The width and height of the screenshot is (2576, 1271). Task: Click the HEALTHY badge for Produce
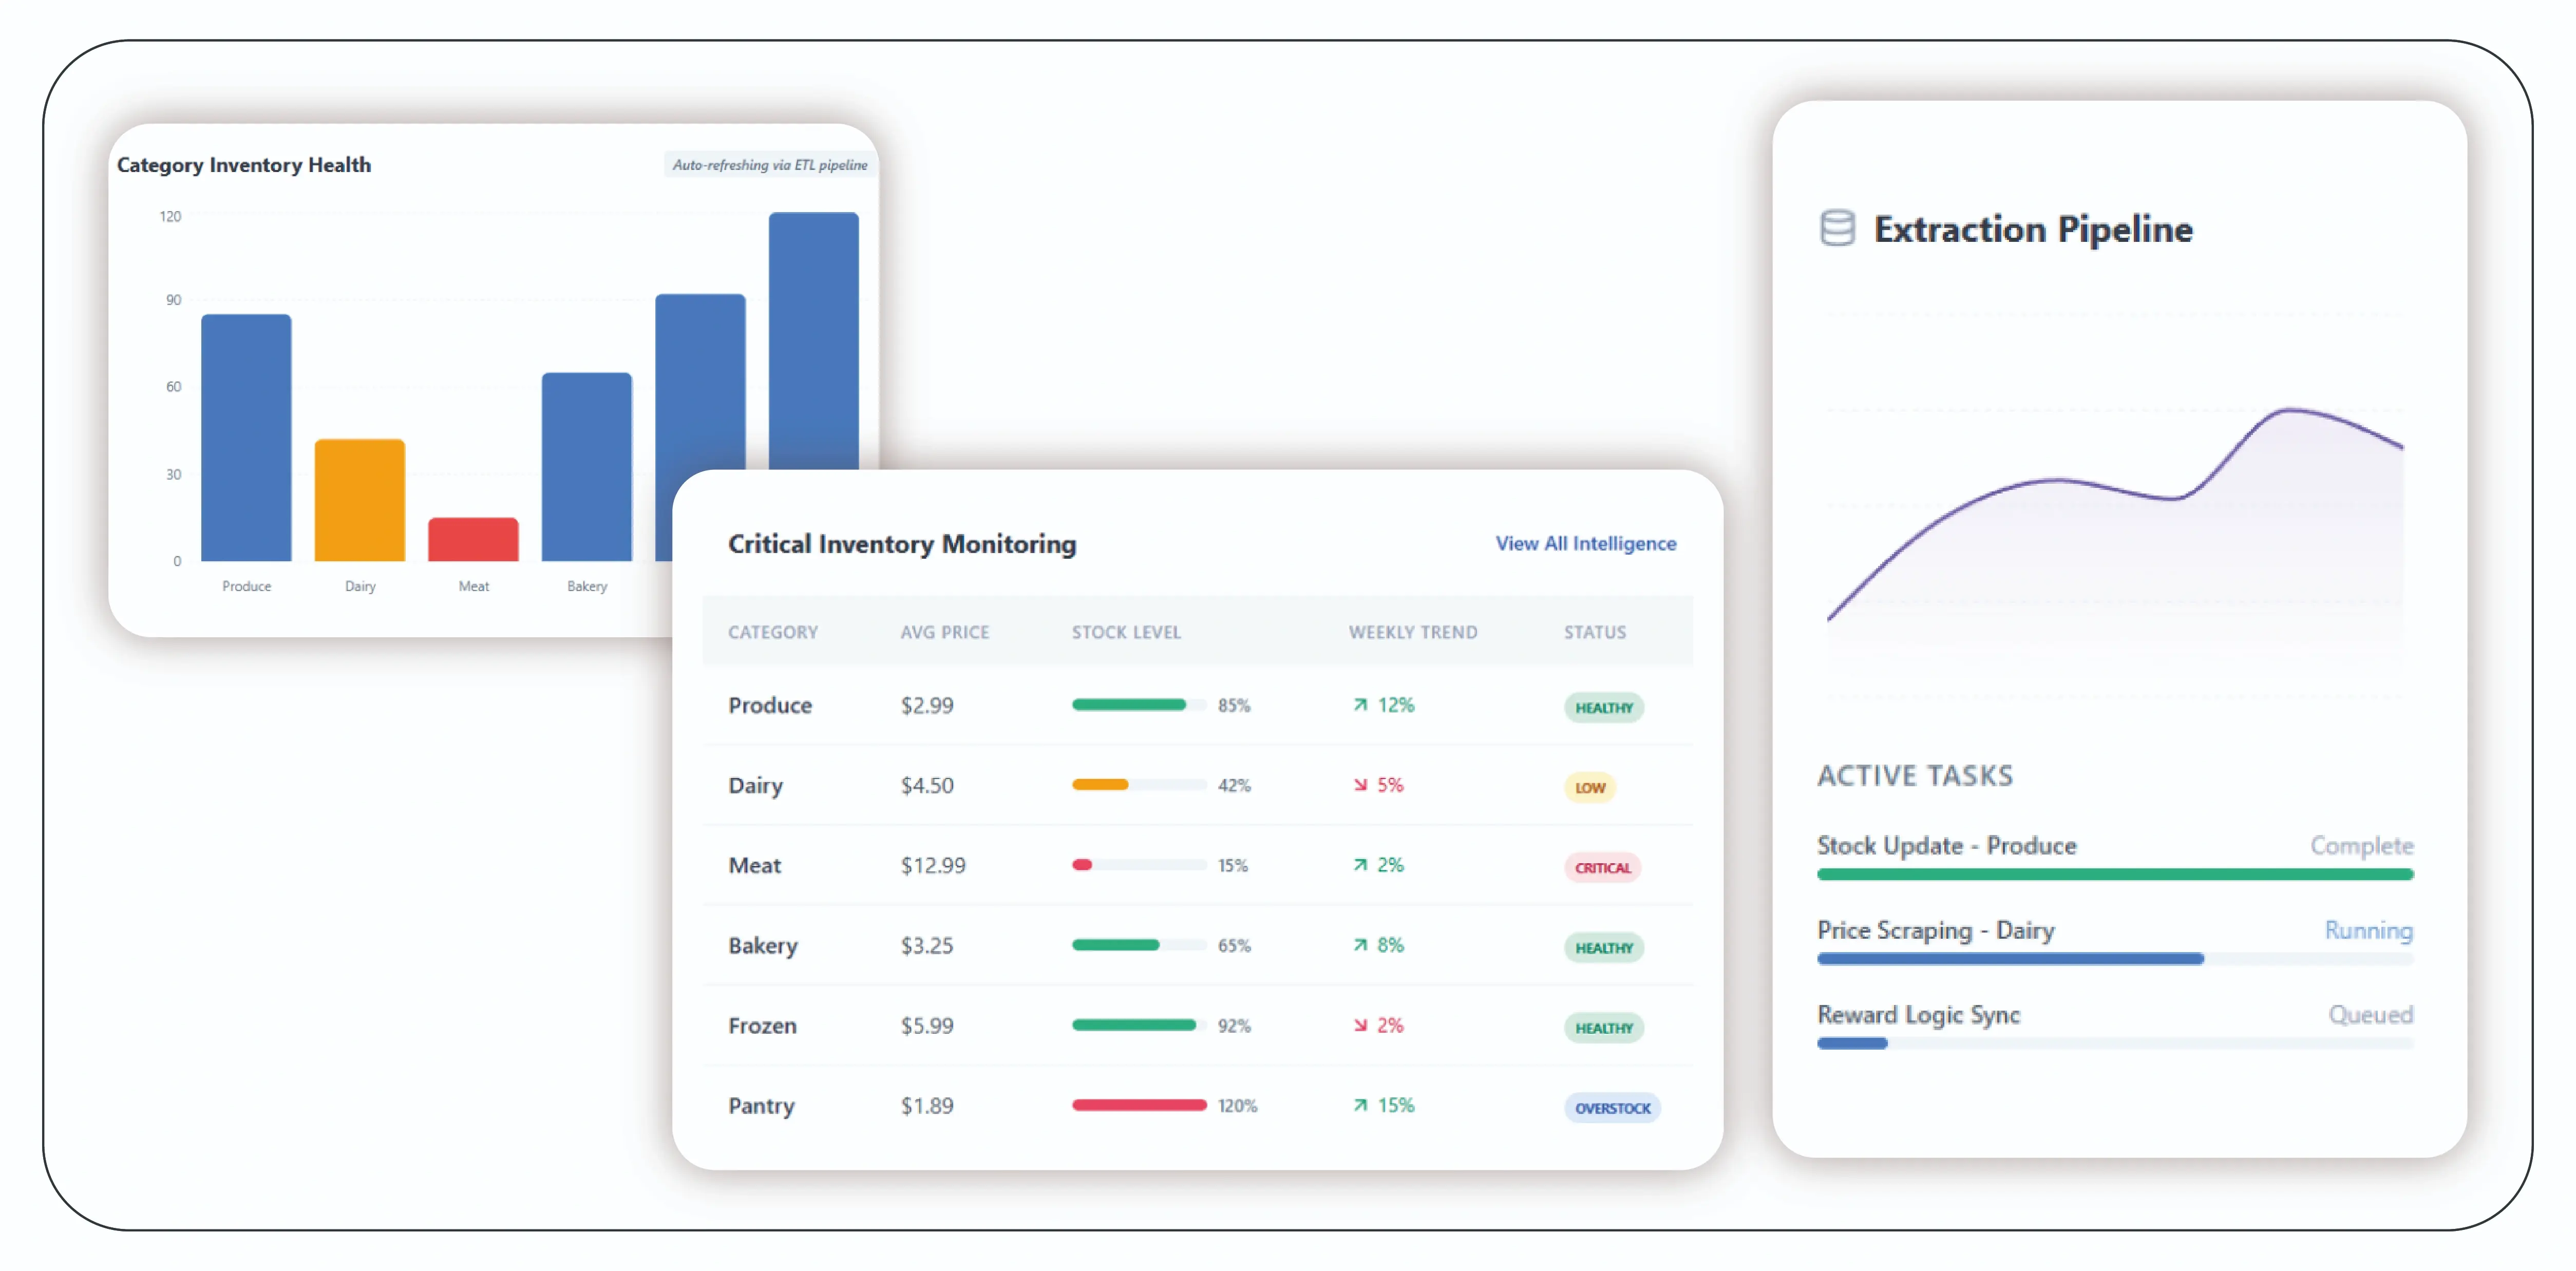1603,707
